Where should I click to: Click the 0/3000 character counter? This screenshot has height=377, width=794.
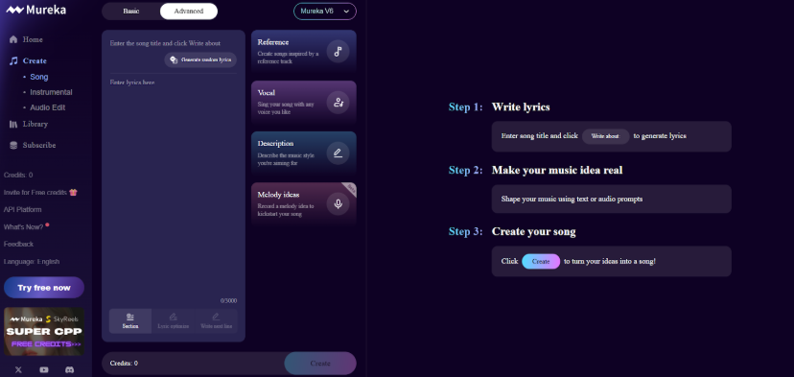[x=228, y=300]
